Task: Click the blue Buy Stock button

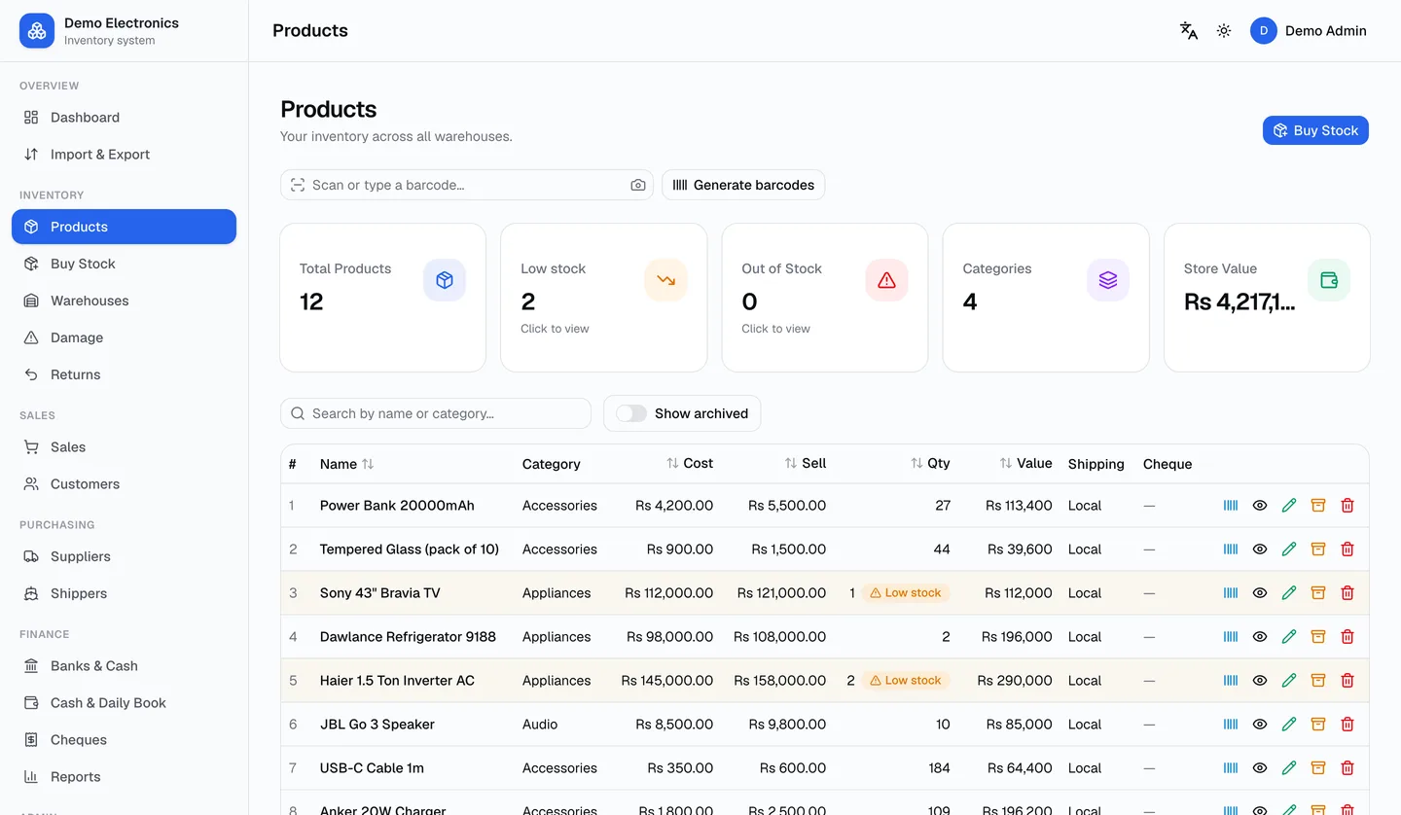Action: click(1315, 130)
